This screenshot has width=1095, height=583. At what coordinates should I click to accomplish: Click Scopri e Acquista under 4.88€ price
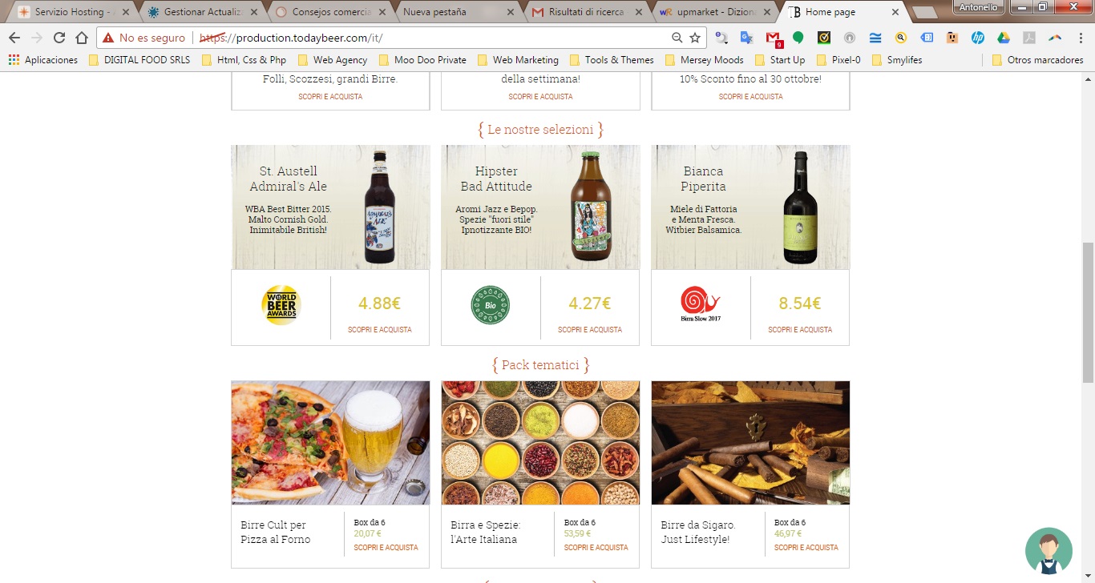379,330
